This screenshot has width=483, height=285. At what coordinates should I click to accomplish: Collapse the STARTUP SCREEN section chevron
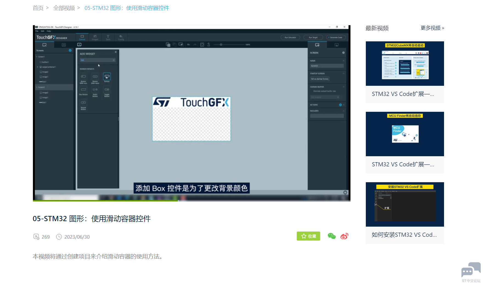(343, 73)
